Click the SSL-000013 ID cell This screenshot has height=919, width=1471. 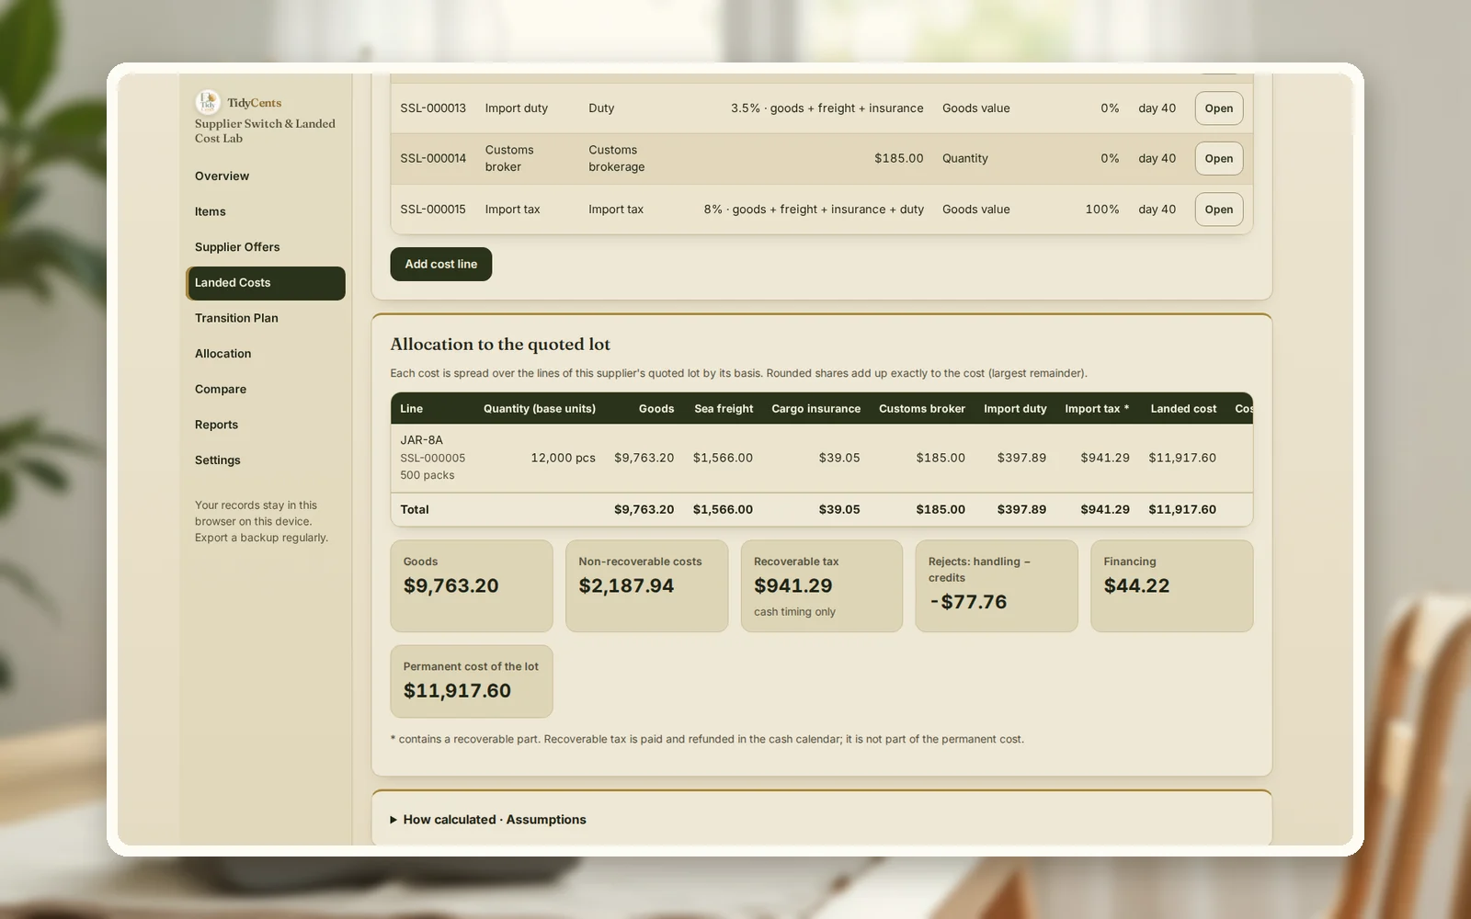433,108
